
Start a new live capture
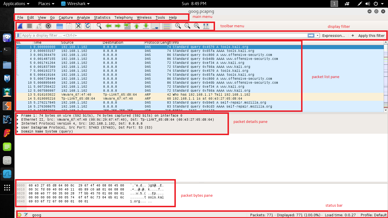[x=20, y=26]
